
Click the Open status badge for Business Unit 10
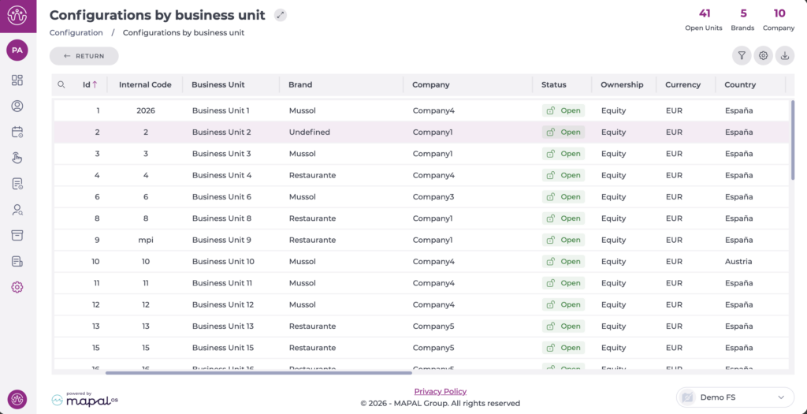(563, 262)
